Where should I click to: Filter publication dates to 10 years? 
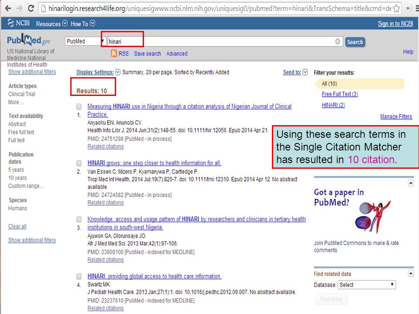click(x=17, y=177)
